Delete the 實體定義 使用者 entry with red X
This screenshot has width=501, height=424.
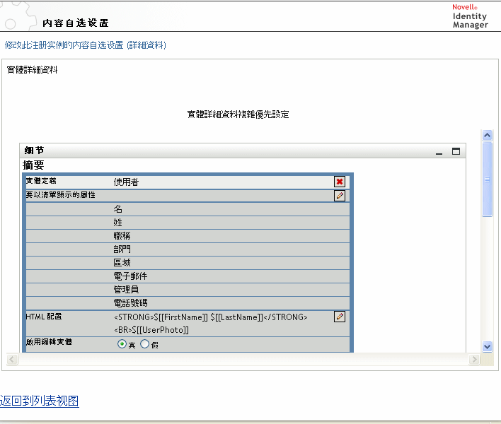tap(340, 182)
